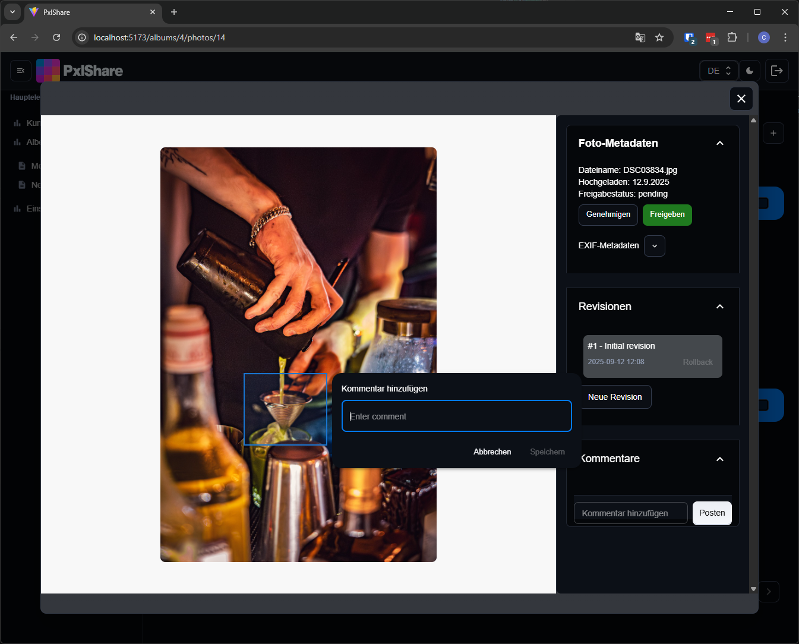Image resolution: width=799 pixels, height=644 pixels.
Task: Create a Neue Revision
Action: tap(615, 397)
